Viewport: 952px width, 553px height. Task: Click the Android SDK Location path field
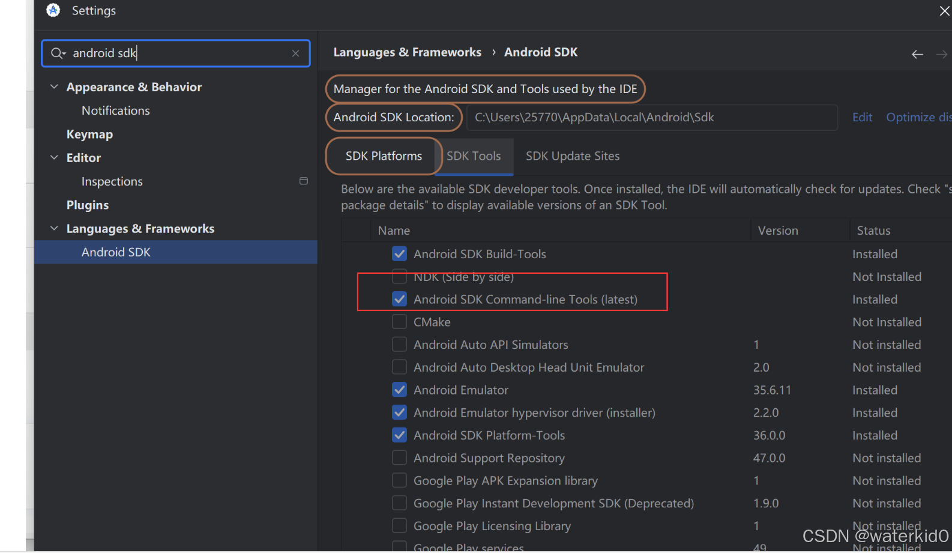[x=652, y=117]
